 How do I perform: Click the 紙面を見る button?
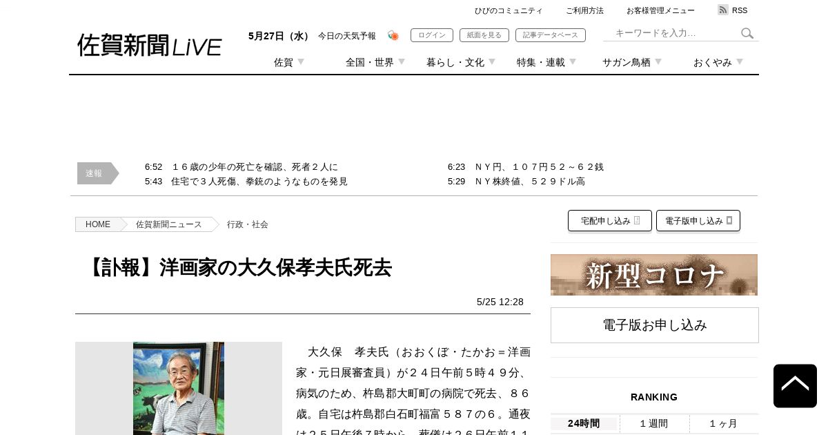484,35
